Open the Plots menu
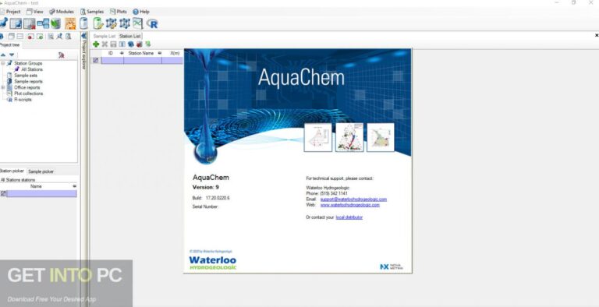 [119, 12]
